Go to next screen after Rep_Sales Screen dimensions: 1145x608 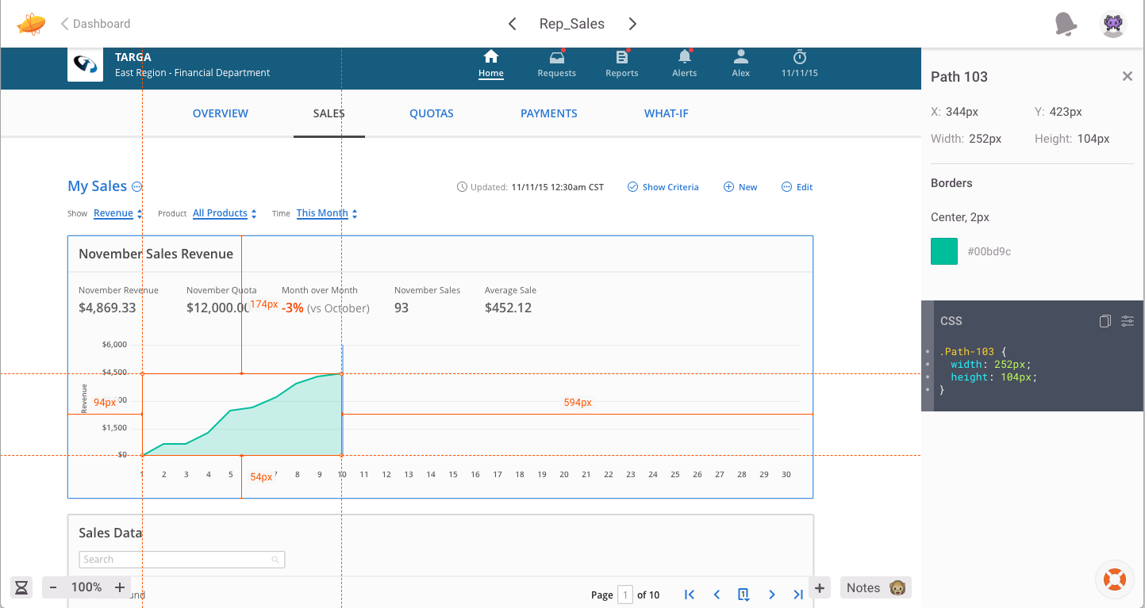632,24
